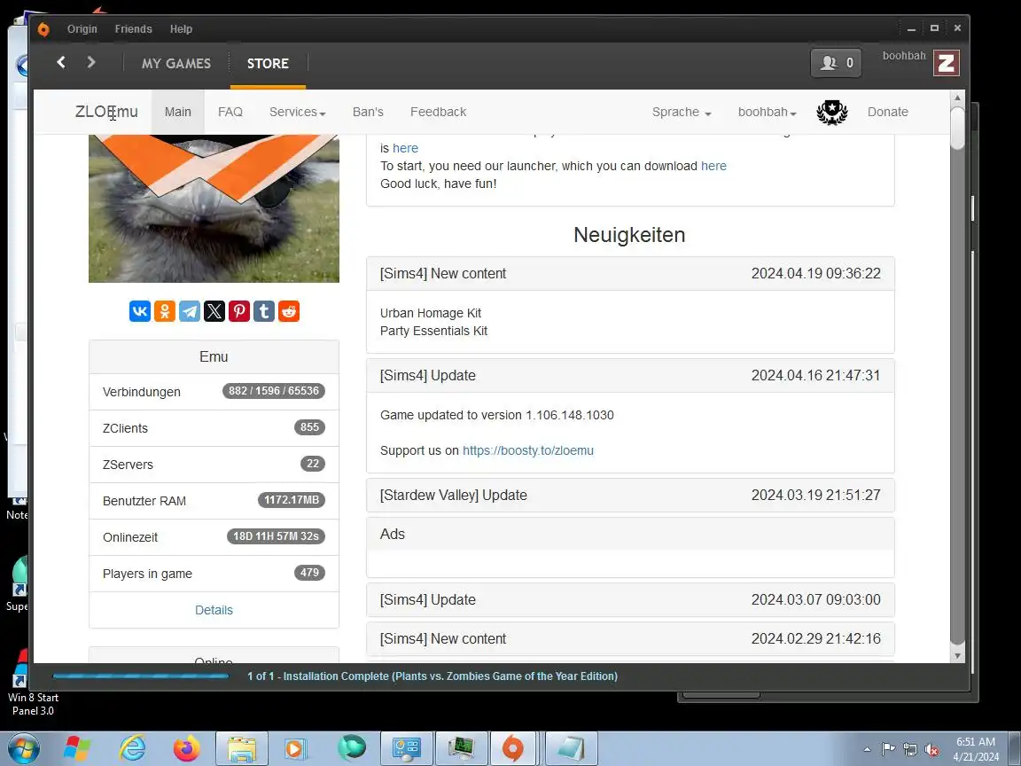Open the friends online counter button

pos(836,63)
